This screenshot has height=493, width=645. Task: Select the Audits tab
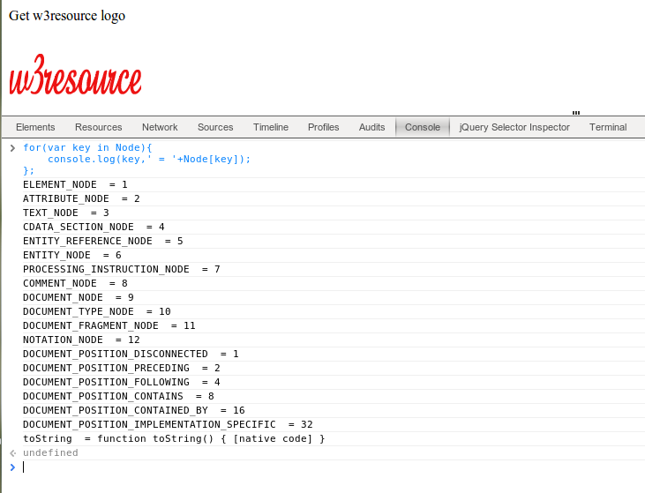371,127
